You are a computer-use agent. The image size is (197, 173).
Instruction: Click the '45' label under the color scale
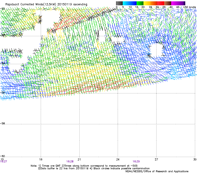(x=178, y=7)
